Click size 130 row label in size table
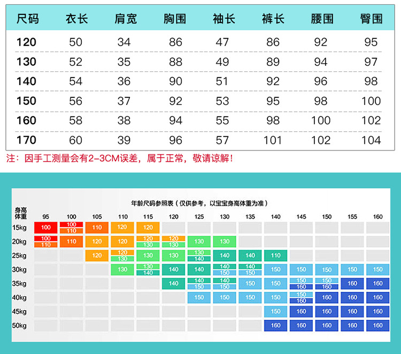Screen dimensions: 401x354 pos(26,62)
